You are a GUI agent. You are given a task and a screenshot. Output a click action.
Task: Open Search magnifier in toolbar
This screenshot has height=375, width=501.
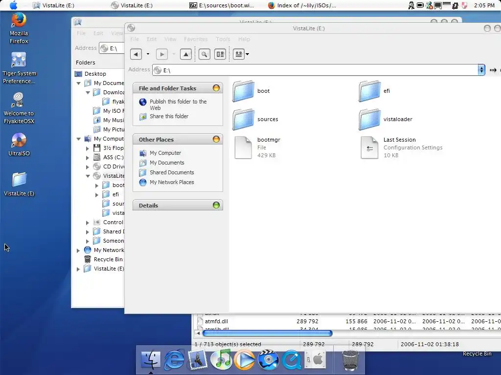[x=205, y=54]
